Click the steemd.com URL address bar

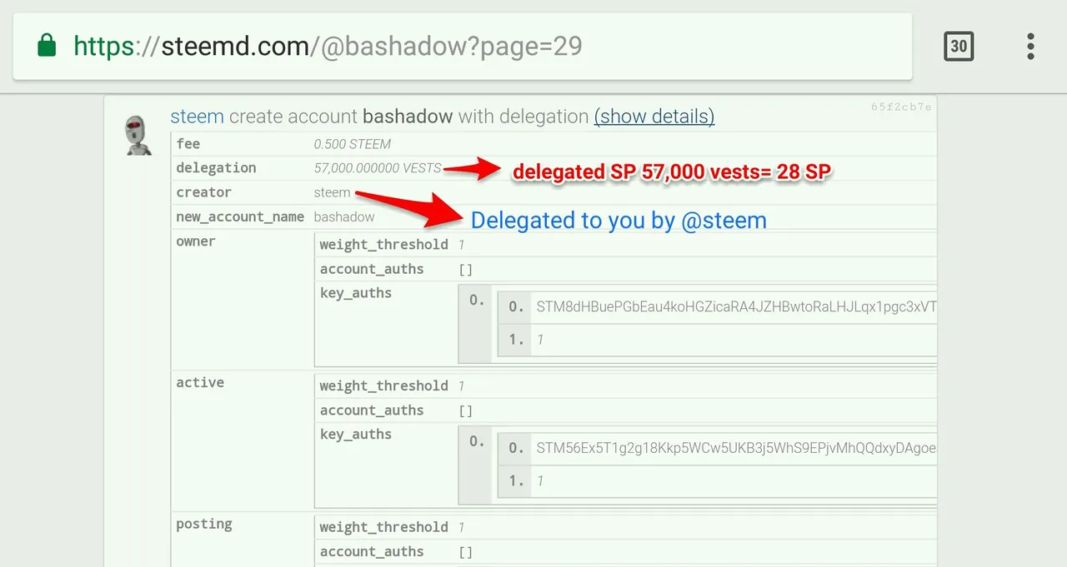tap(463, 46)
